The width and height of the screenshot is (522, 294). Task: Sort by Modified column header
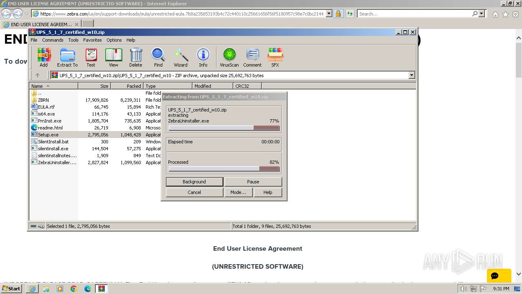pyautogui.click(x=212, y=86)
